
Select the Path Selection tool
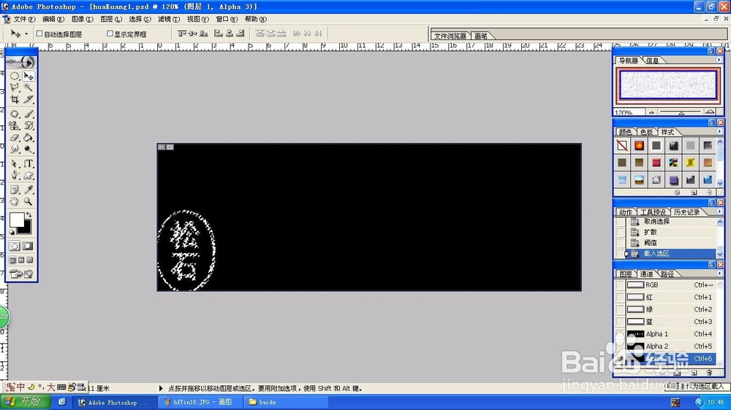pos(15,164)
